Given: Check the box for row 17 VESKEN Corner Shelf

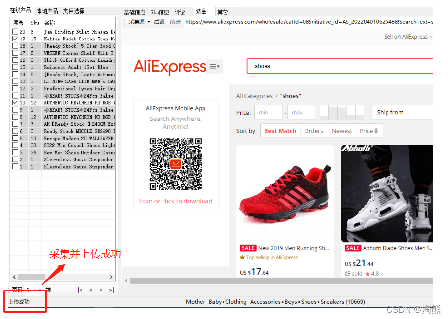Looking at the screenshot, I should [15, 53].
